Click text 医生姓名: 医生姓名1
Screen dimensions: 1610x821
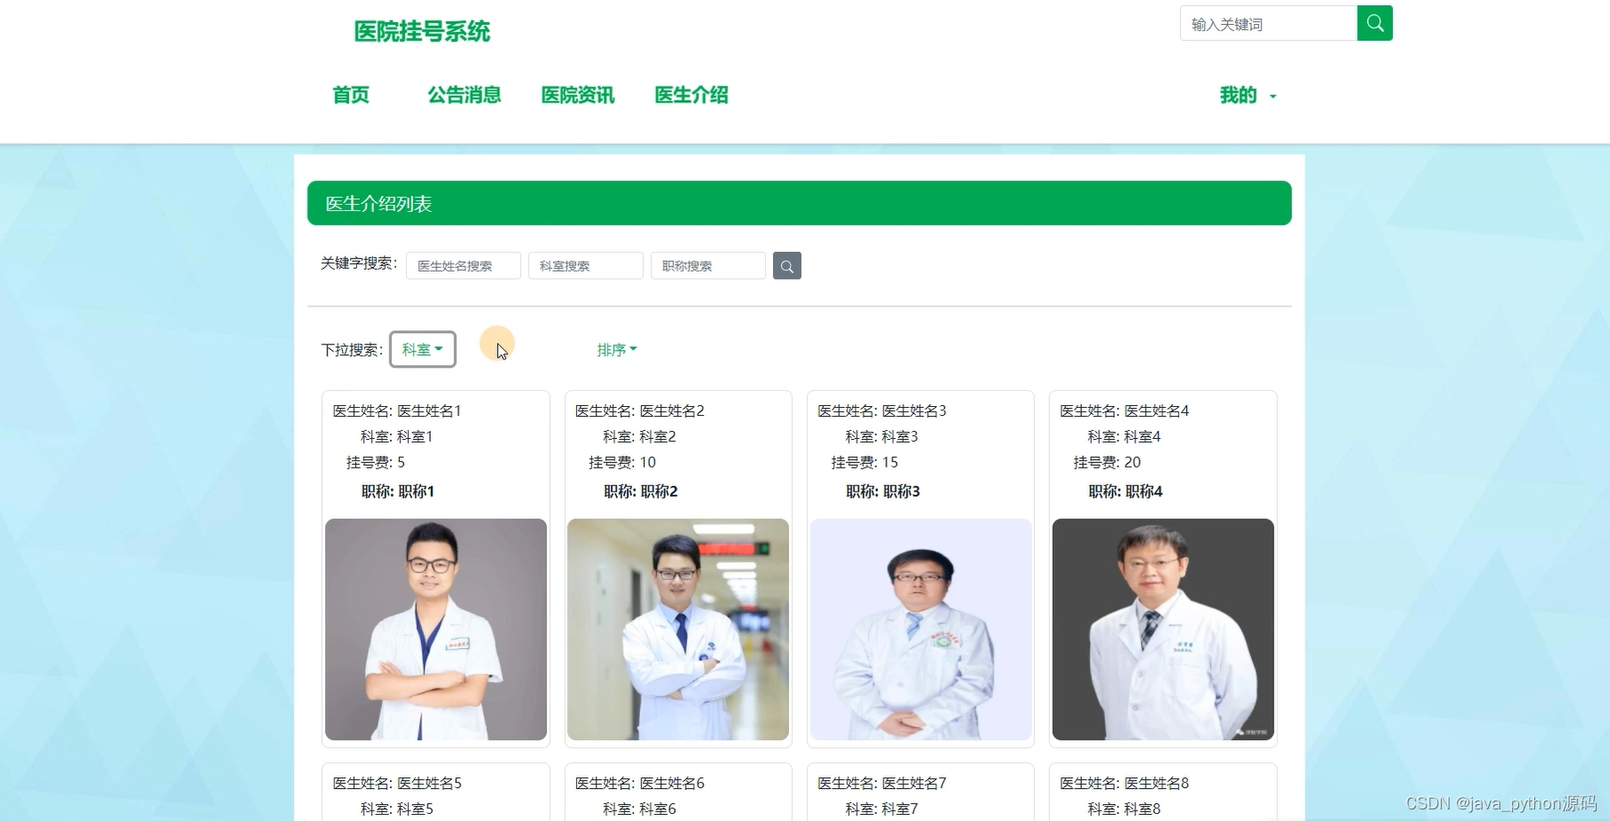[x=397, y=410]
